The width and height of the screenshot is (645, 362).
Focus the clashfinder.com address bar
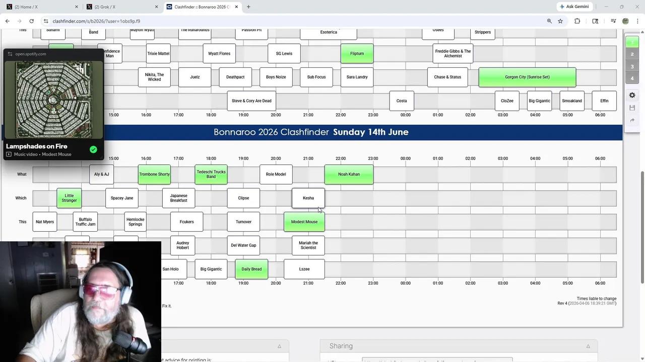292,21
